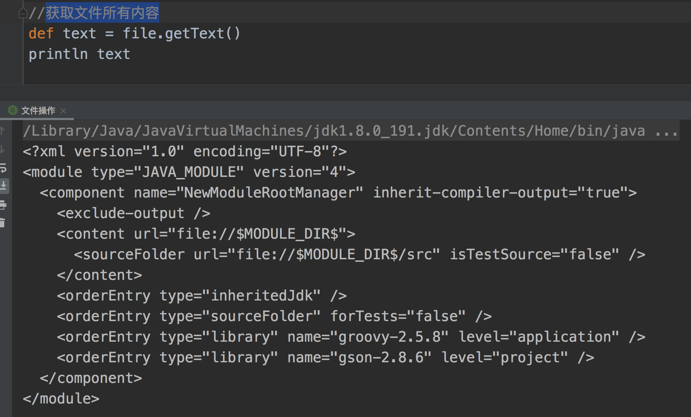Select the 文件操作 run tab
Viewport: 691px width, 417px height.
[38, 110]
